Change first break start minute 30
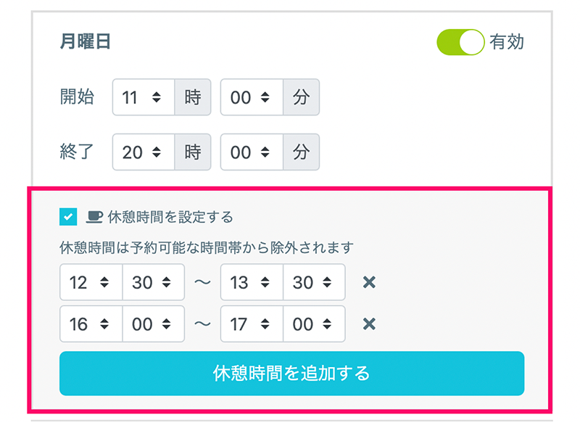The width and height of the screenshot is (580, 436). [x=153, y=282]
